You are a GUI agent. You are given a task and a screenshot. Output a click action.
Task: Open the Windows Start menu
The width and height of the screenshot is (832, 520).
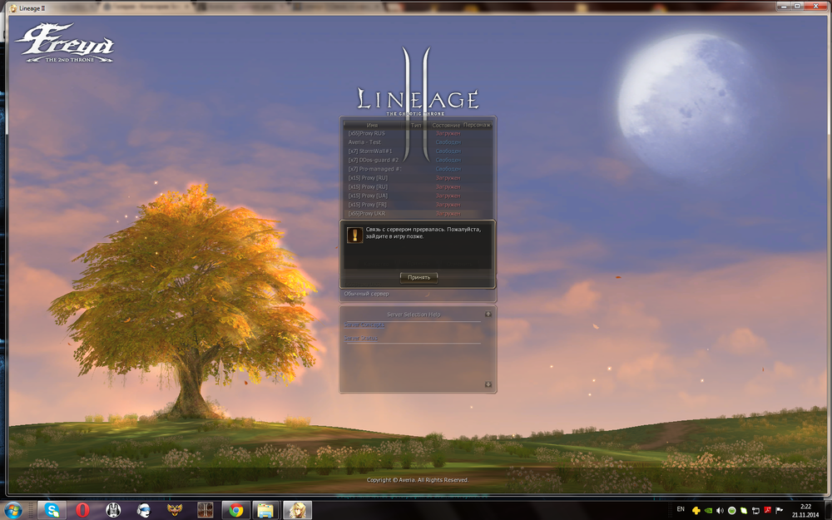pyautogui.click(x=13, y=509)
